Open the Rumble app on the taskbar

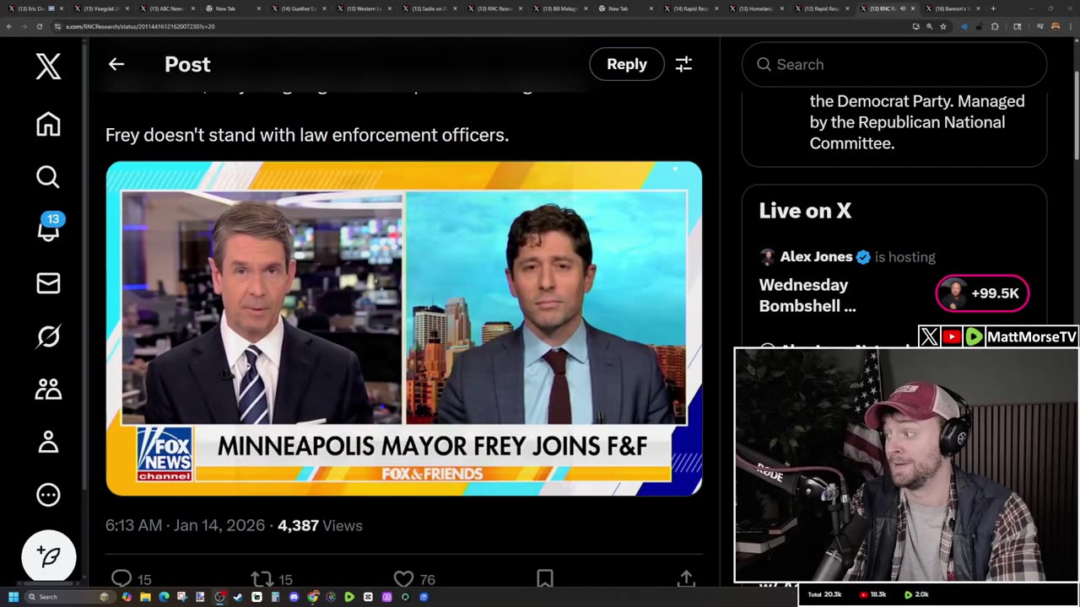pyautogui.click(x=349, y=597)
